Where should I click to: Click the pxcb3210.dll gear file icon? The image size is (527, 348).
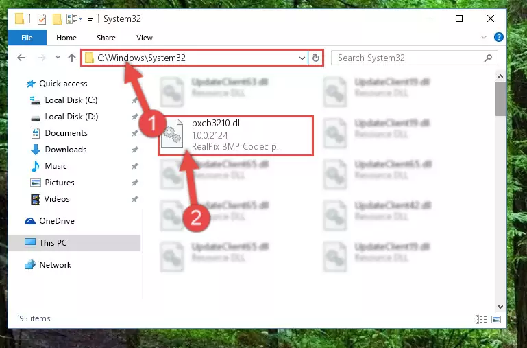pyautogui.click(x=172, y=135)
